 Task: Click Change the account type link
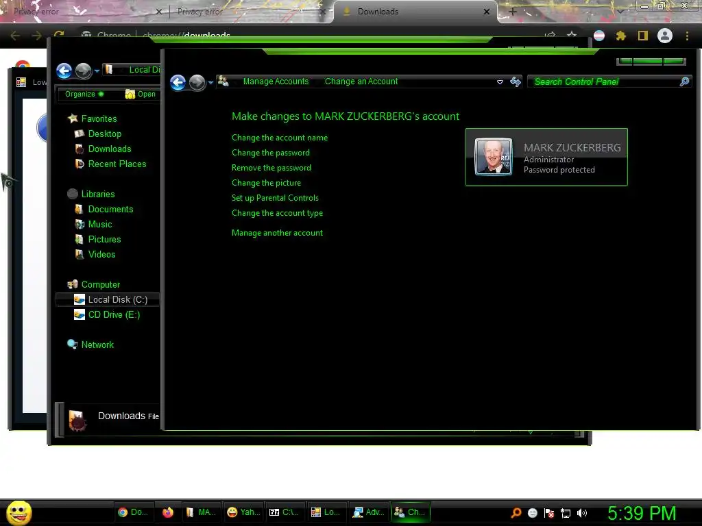[x=277, y=214]
